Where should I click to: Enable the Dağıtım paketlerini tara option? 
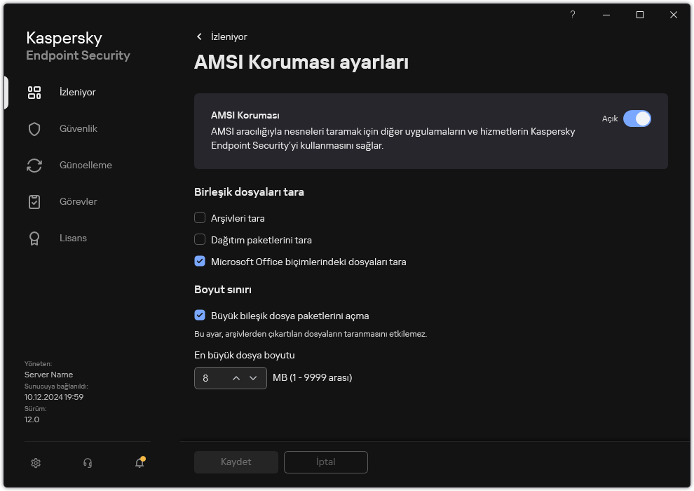pyautogui.click(x=199, y=240)
